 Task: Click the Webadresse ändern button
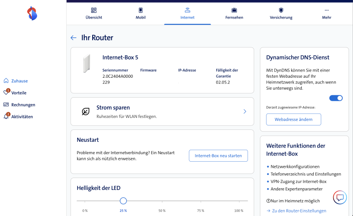[293, 119]
